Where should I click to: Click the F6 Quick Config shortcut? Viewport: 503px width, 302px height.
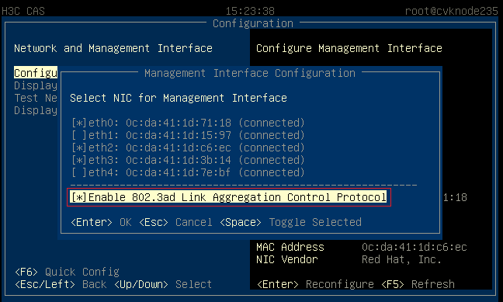click(67, 272)
